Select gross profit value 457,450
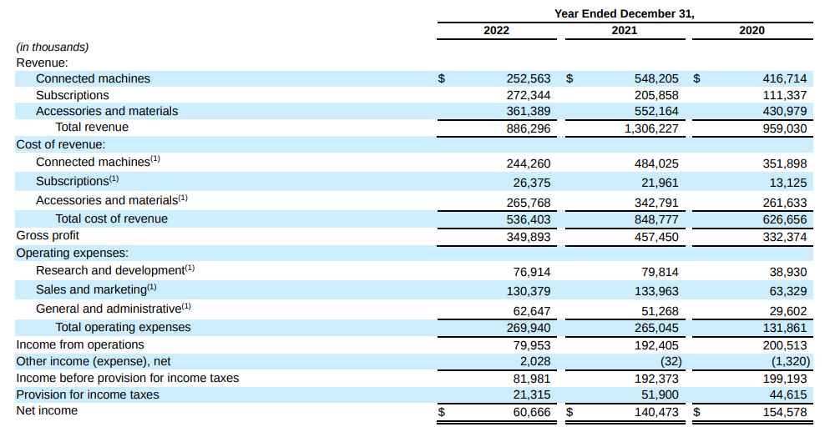This screenshot has height=432, width=825. pos(656,237)
